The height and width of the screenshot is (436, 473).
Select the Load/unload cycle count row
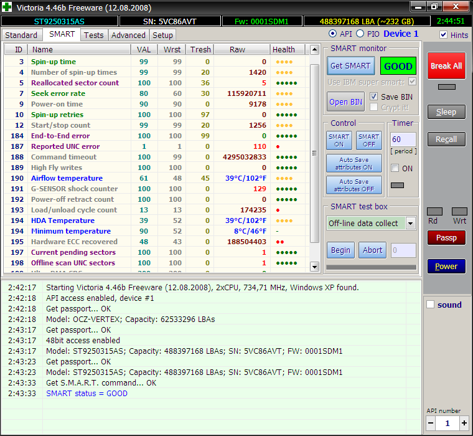click(x=156, y=210)
